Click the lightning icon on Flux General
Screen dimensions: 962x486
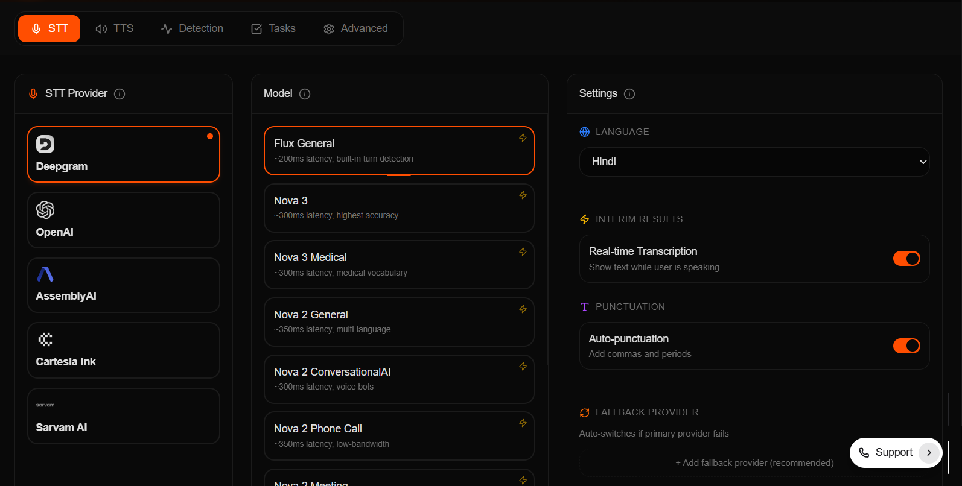click(523, 138)
